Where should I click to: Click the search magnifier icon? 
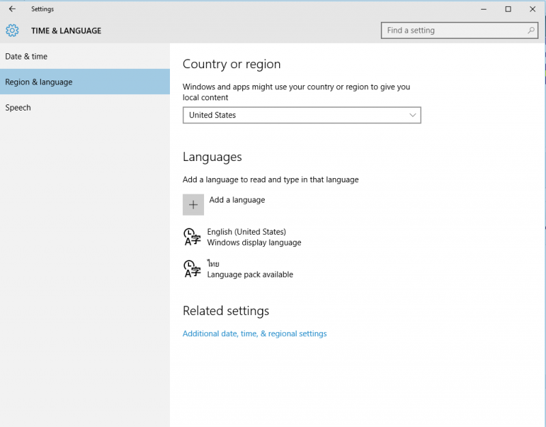tap(531, 30)
